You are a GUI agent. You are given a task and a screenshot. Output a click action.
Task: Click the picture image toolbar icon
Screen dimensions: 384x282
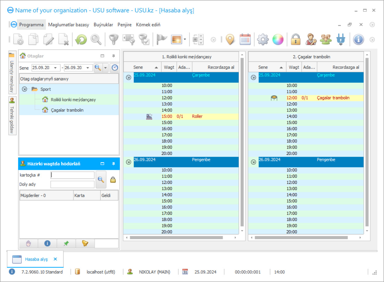[x=176, y=40]
